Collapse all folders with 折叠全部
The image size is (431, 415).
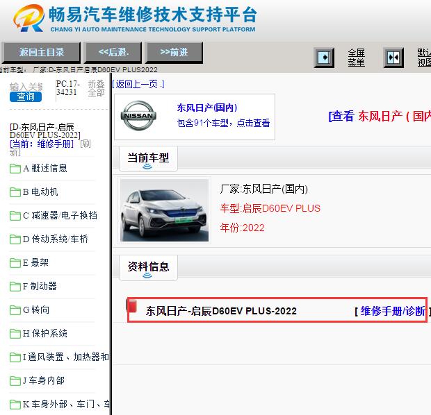click(x=96, y=88)
